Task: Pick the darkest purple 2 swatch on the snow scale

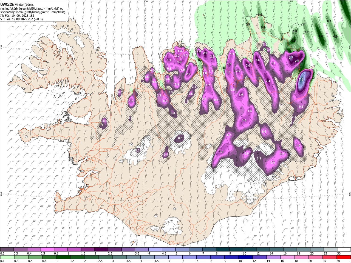Action: point(101,249)
